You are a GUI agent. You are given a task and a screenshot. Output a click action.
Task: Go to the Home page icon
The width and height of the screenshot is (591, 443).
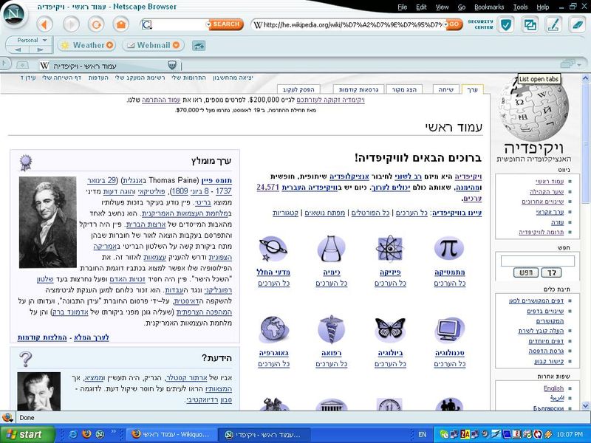pos(121,25)
